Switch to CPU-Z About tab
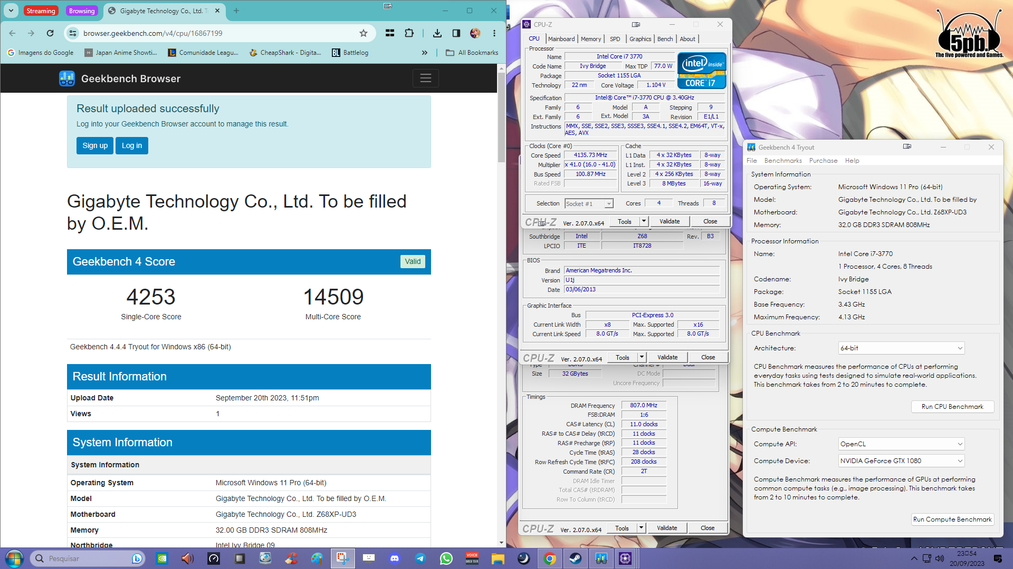Screen dimensions: 1013x569 tap(687, 39)
